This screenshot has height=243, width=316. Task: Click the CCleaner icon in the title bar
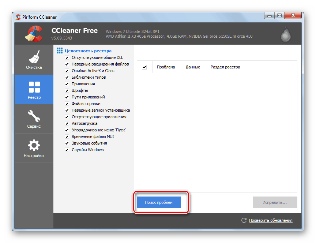(18, 17)
